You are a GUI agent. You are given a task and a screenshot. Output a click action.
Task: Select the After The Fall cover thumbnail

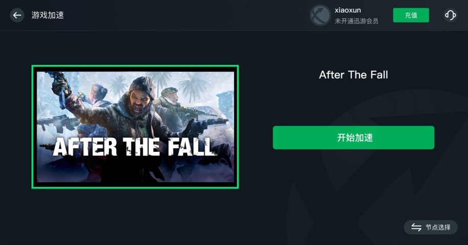(x=135, y=127)
